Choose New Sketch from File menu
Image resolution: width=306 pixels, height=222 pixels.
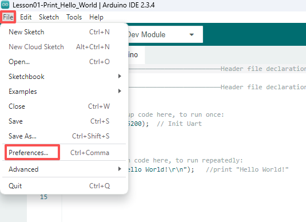coord(64,32)
